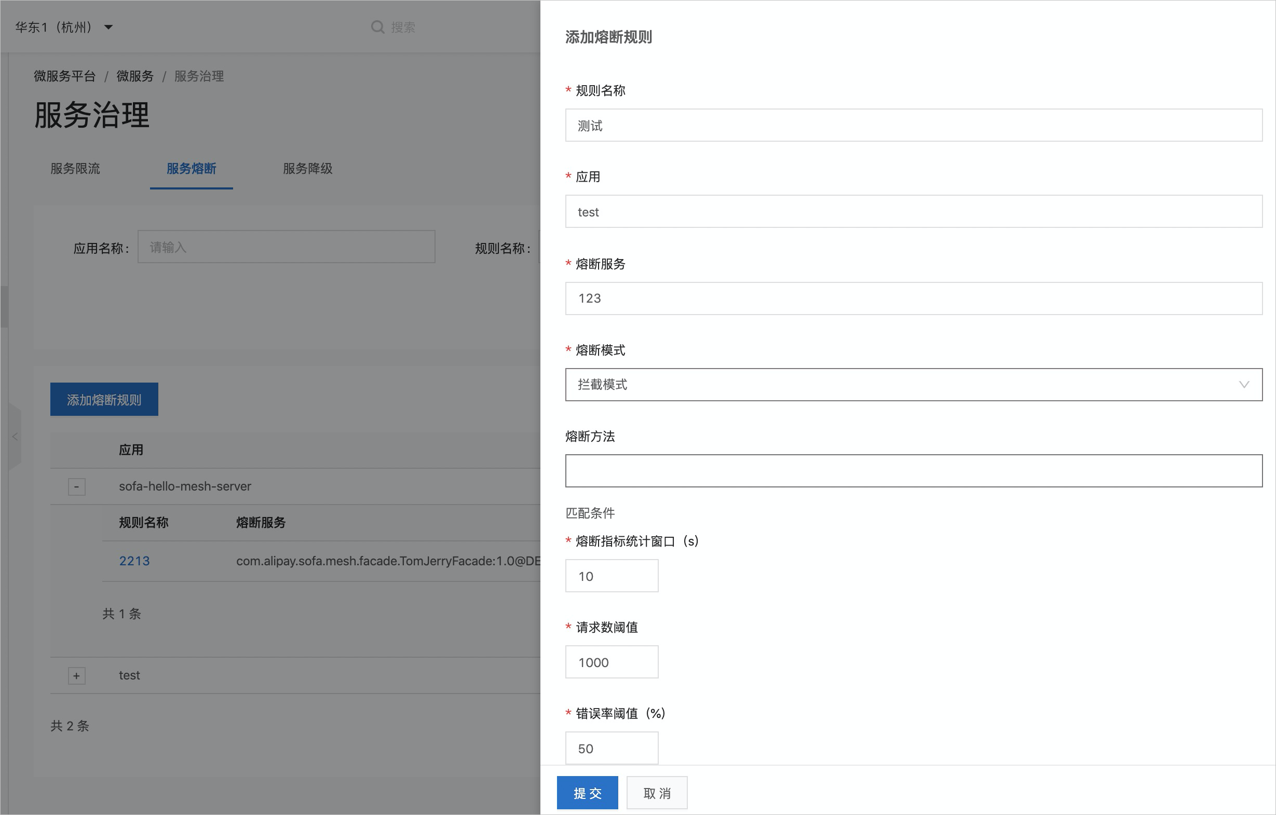Click the 添加熔断规则 panel title

tap(608, 37)
